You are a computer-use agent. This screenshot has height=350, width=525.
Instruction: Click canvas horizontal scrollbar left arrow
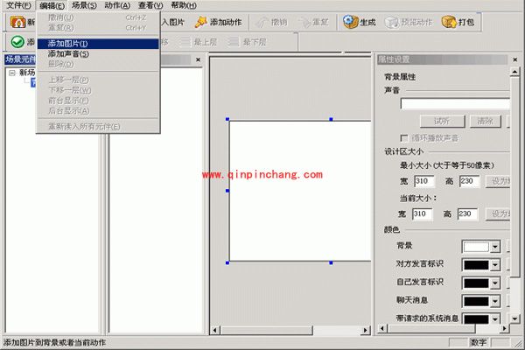click(x=214, y=330)
